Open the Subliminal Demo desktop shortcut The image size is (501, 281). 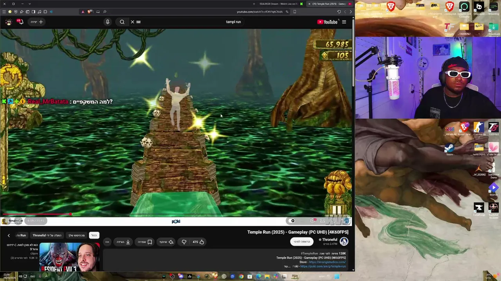[x=494, y=170]
